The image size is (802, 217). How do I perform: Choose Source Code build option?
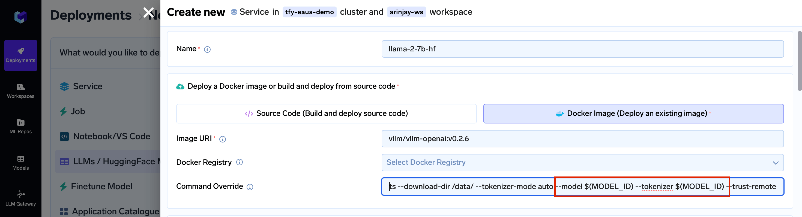click(326, 114)
